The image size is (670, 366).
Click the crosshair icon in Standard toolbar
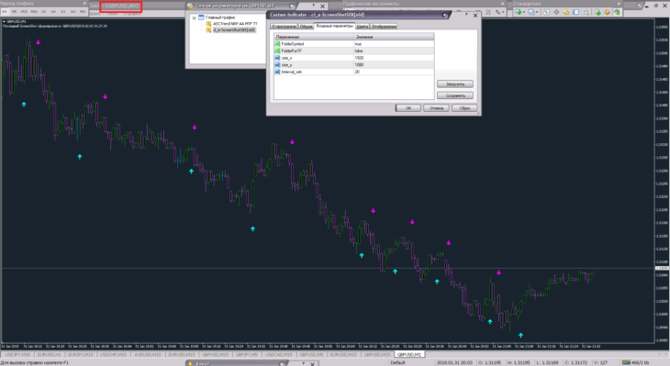pyautogui.click(x=556, y=12)
